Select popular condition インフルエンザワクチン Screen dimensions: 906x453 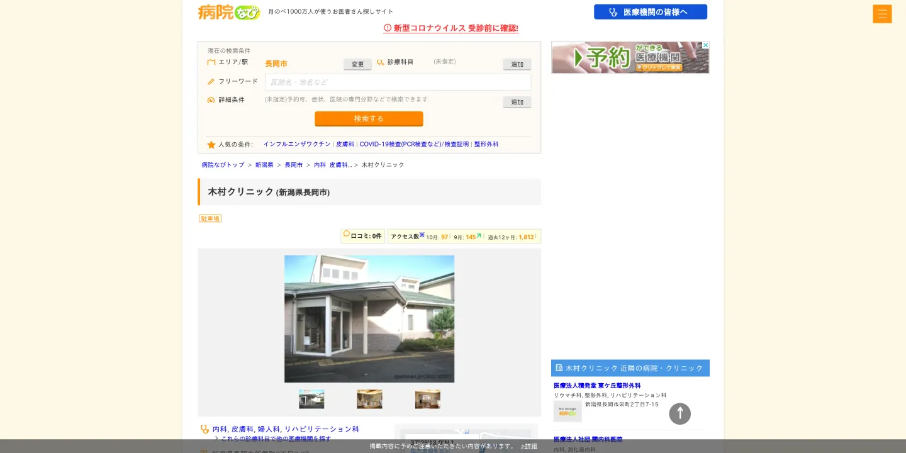pos(297,144)
